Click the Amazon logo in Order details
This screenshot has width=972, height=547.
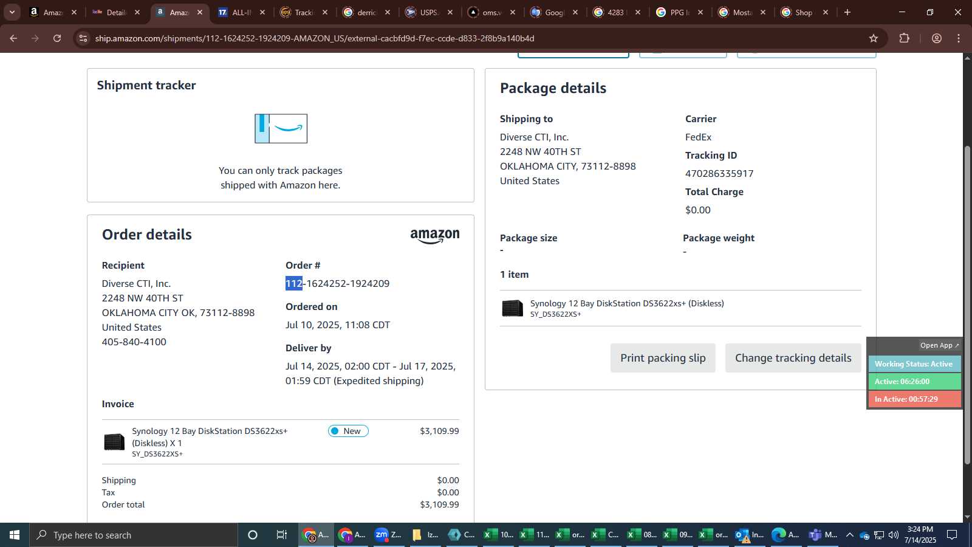click(435, 236)
